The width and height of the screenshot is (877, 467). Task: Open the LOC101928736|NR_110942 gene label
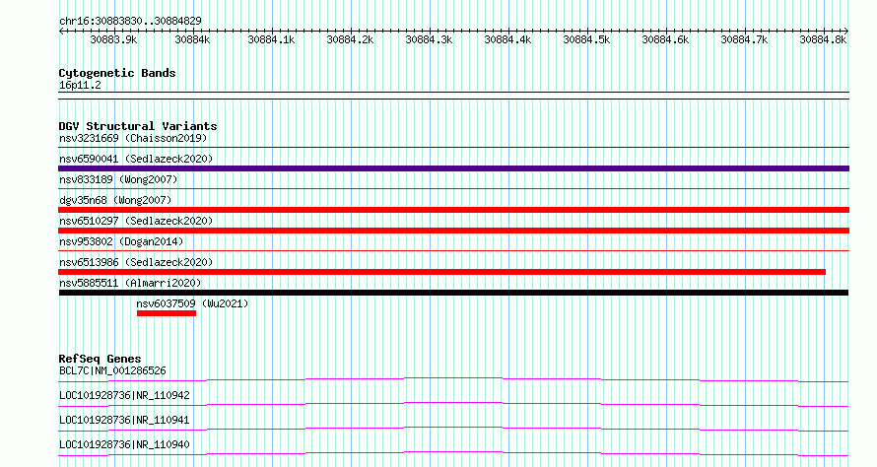tap(124, 395)
